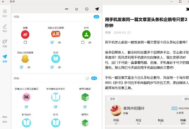Select the Weibo platform icon
This screenshot has width=189, height=129.
point(25,35)
